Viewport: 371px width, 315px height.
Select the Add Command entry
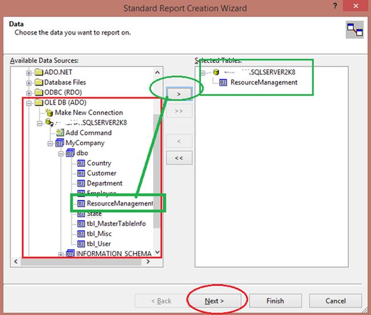pos(88,133)
